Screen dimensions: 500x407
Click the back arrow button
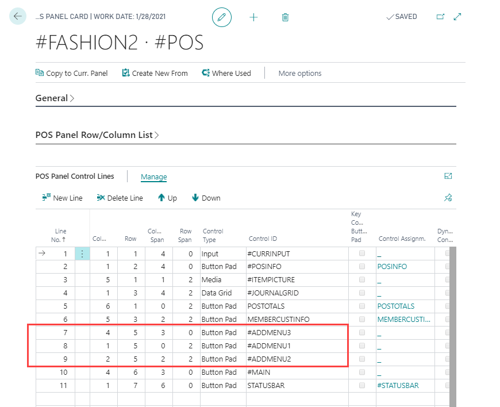(18, 17)
